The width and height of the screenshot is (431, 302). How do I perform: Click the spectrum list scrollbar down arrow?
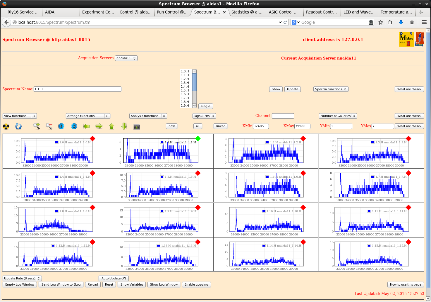click(x=195, y=106)
